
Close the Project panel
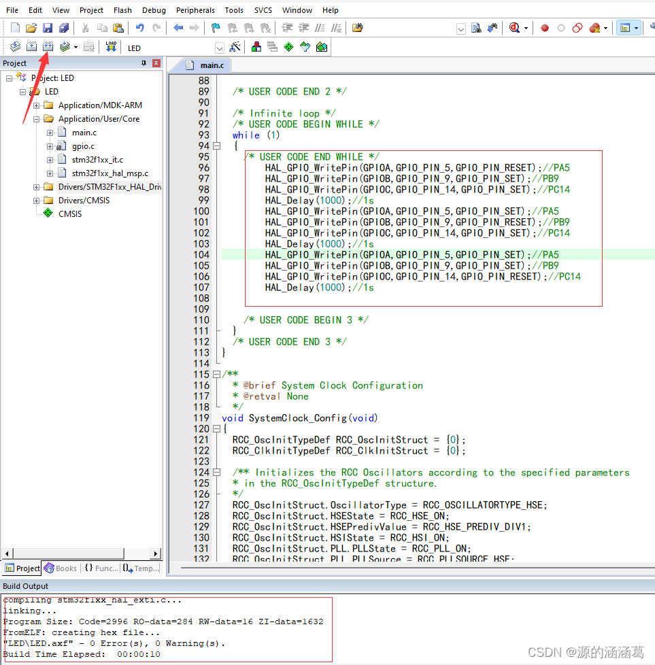(156, 63)
